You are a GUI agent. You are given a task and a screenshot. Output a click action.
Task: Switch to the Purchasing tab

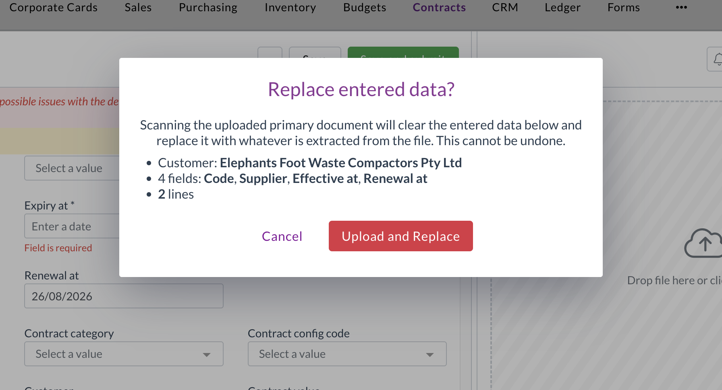208,7
